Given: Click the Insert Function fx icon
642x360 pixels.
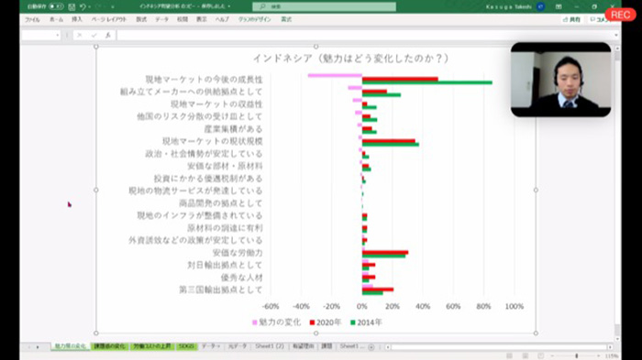Looking at the screenshot, I should 108,35.
